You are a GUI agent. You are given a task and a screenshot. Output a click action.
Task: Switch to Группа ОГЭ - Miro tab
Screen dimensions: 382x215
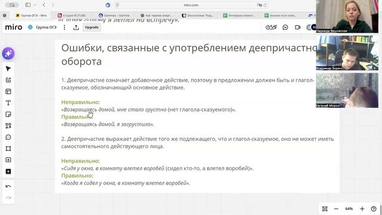point(31,16)
